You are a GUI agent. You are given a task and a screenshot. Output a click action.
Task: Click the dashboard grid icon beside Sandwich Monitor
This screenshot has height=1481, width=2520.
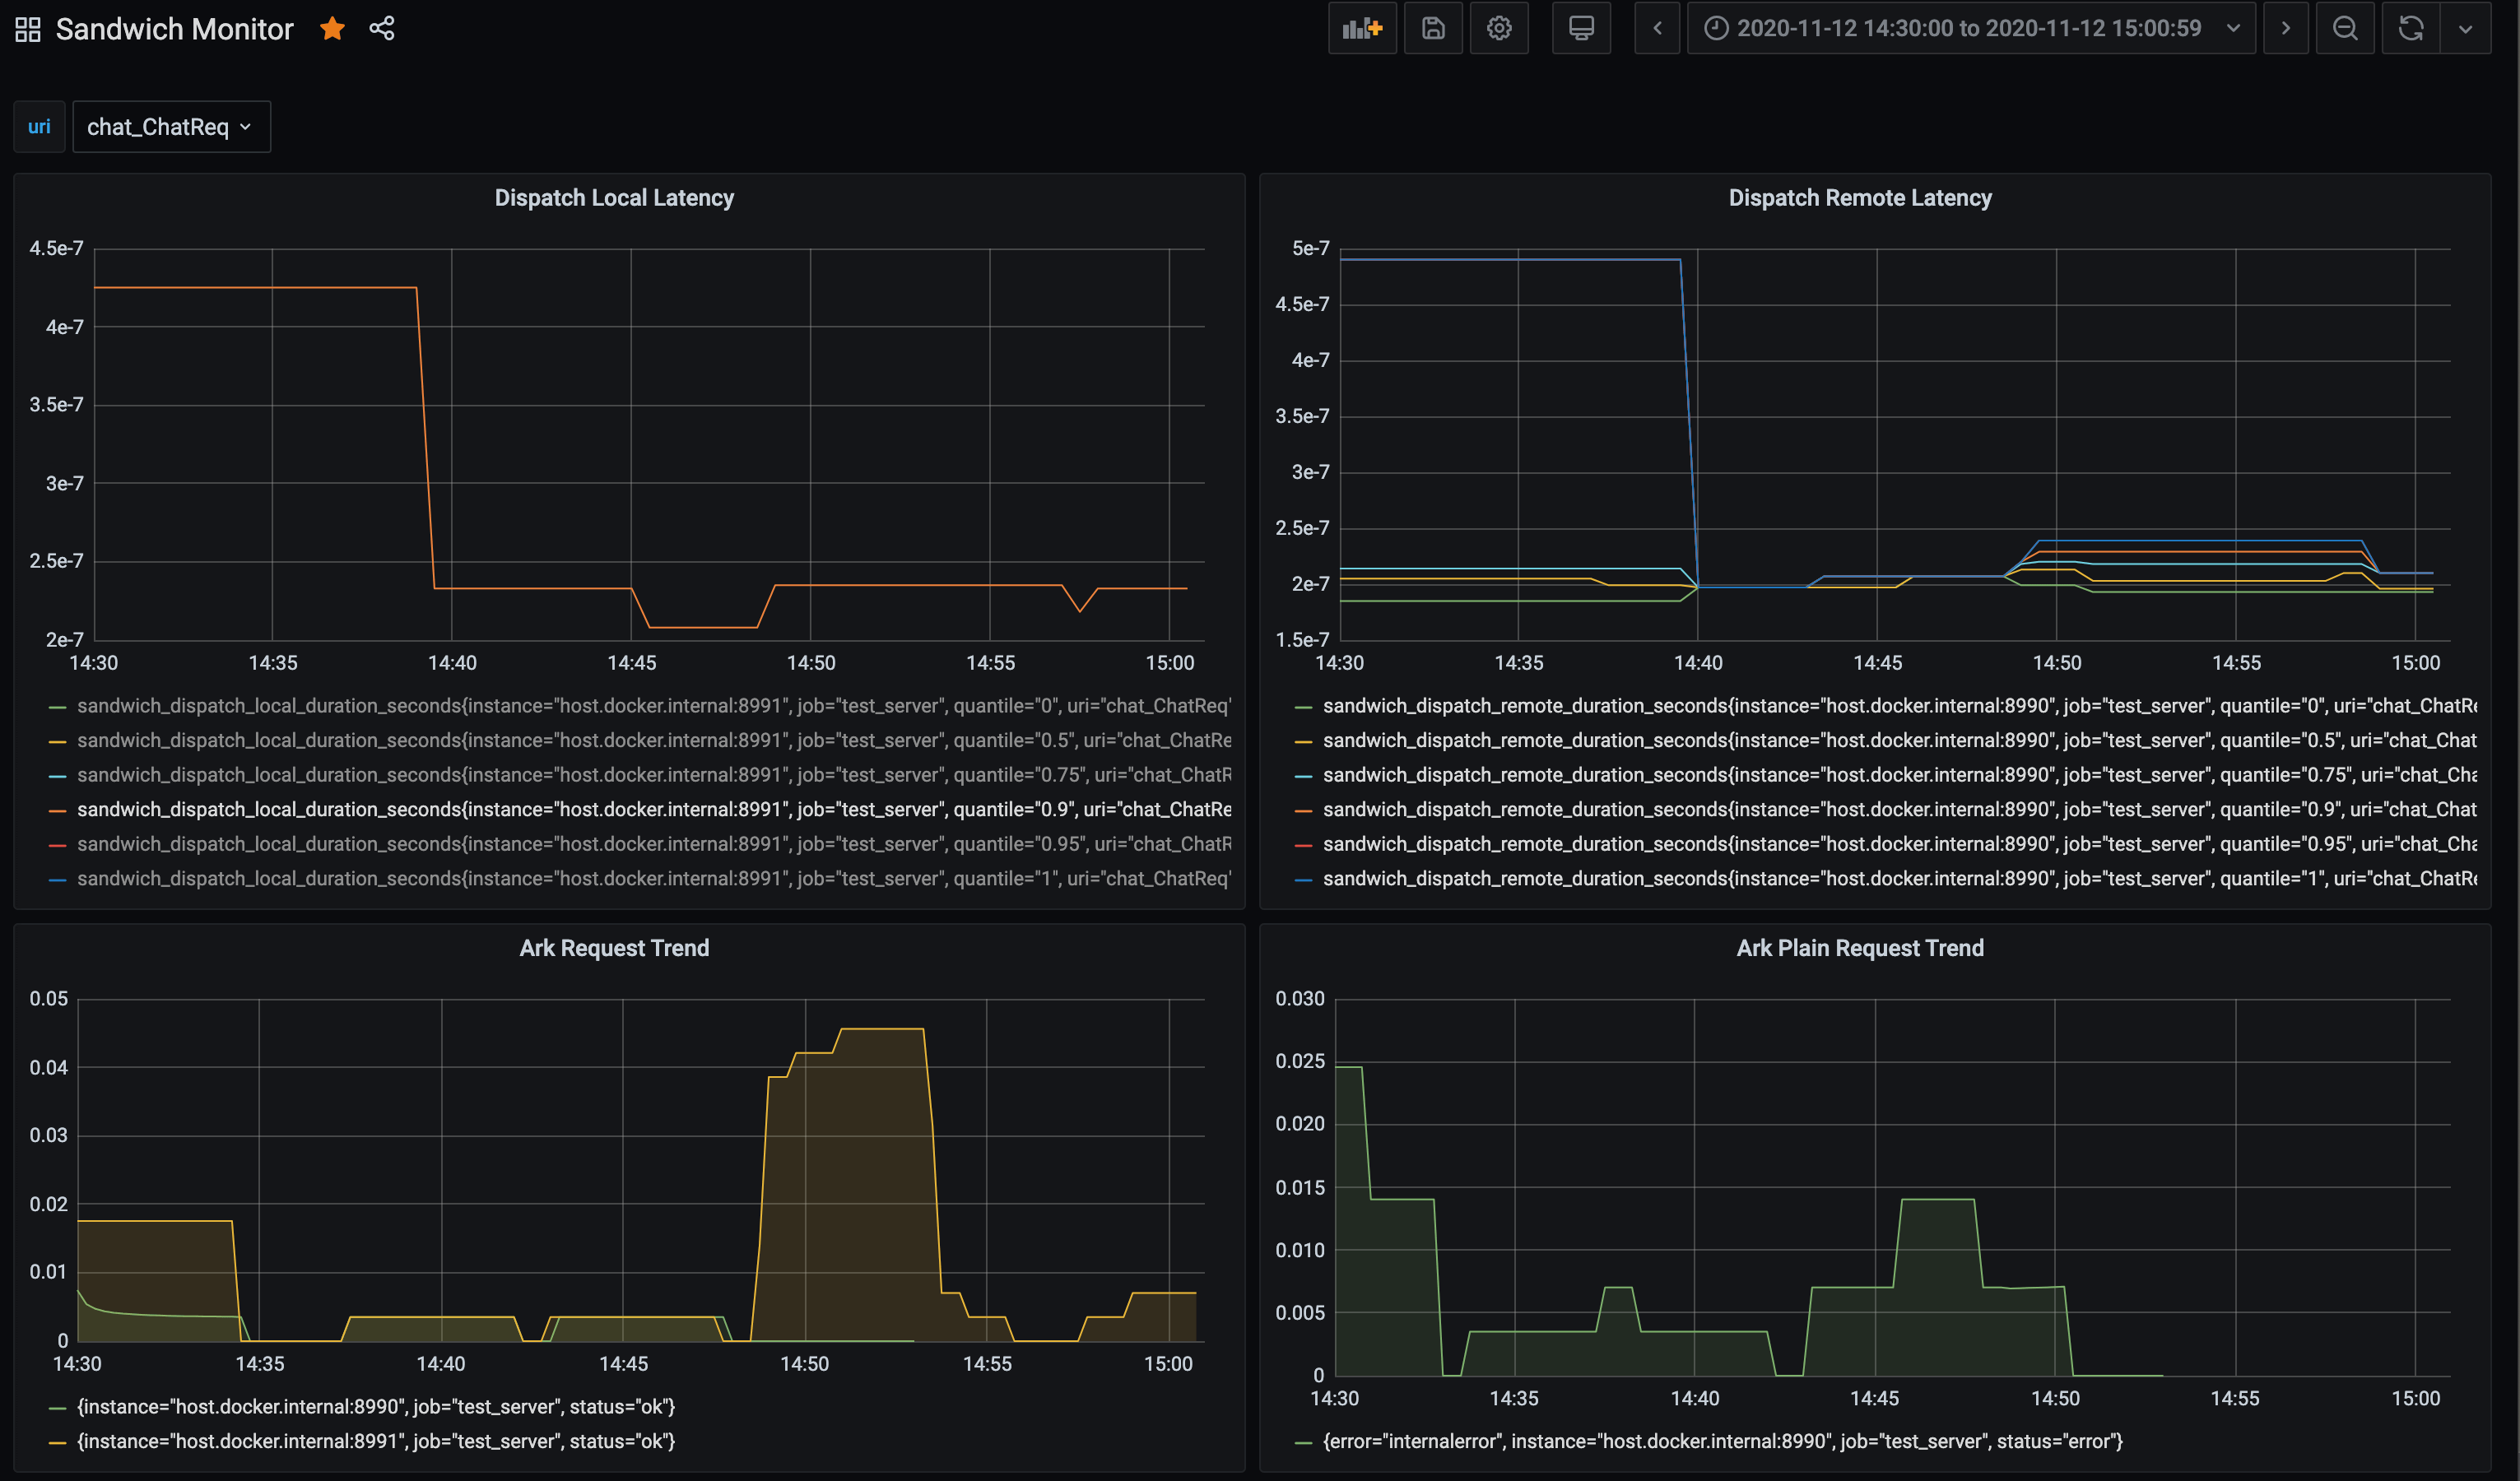[28, 29]
